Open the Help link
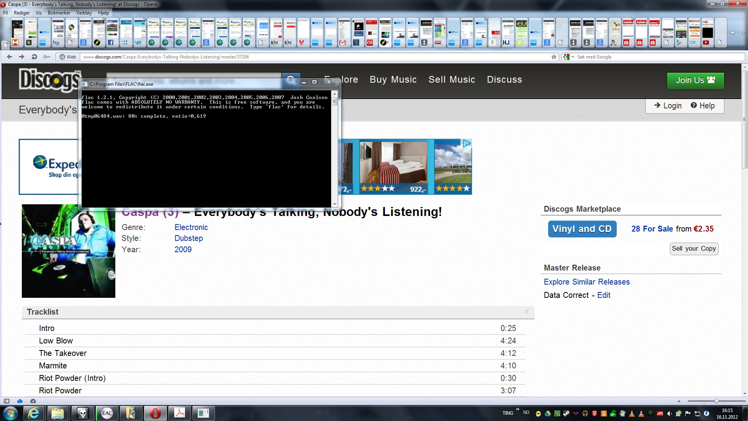The image size is (748, 421). (703, 106)
